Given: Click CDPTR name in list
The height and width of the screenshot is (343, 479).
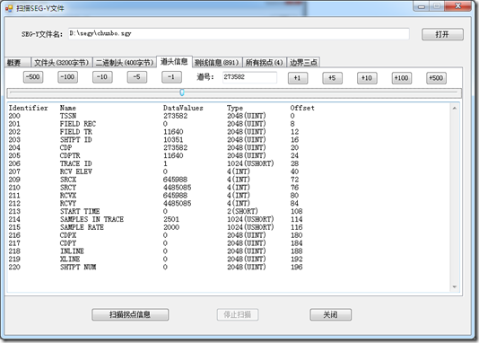Looking at the screenshot, I should 70,155.
